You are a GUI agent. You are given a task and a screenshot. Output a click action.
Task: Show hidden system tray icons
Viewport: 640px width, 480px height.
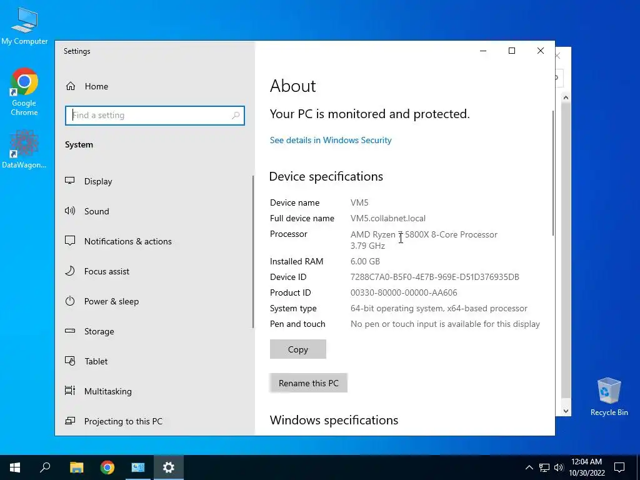pos(529,467)
